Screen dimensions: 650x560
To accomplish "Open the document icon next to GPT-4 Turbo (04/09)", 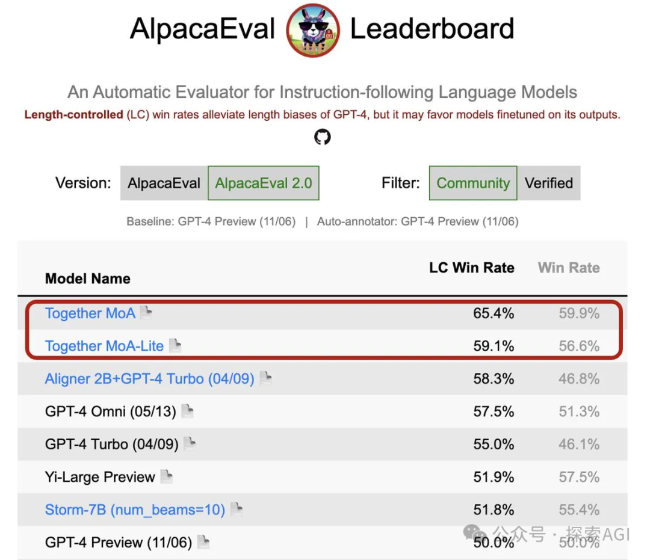I will point(190,444).
